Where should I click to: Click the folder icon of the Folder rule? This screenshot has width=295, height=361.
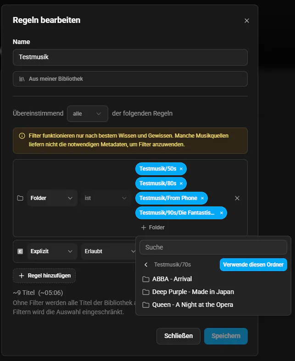pyautogui.click(x=20, y=198)
